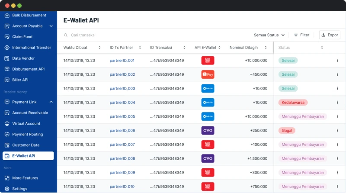Click the International Transfer globe icon

[7, 48]
